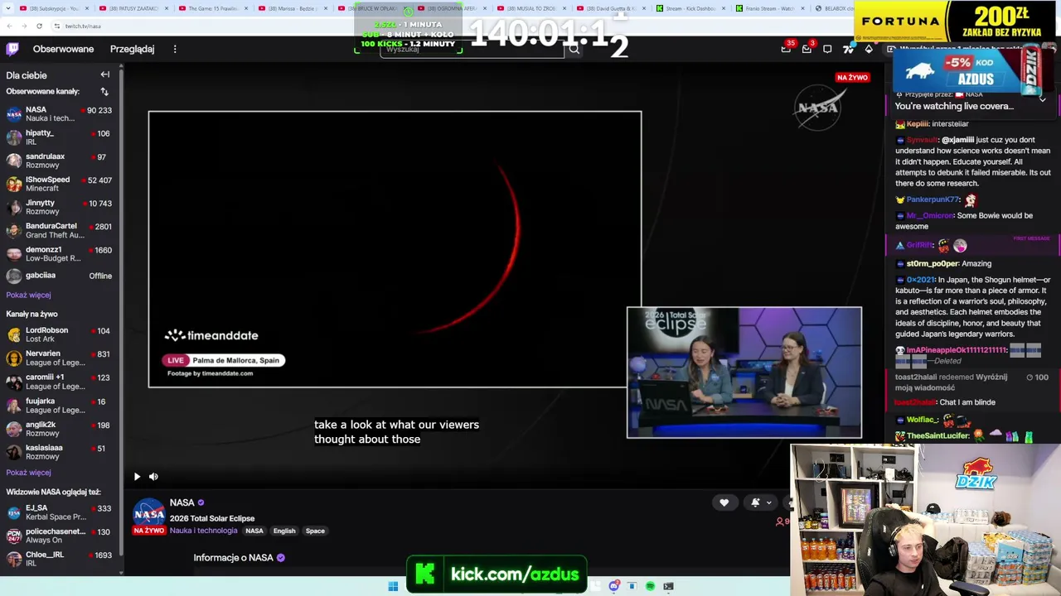
Task: Open IShowSpeed channel in sidebar
Action: tap(60, 183)
